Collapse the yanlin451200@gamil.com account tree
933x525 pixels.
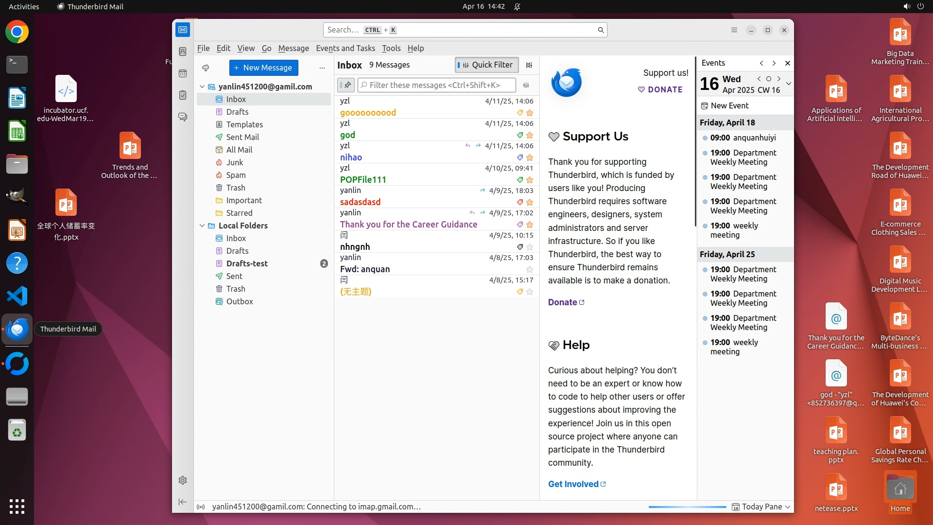(x=202, y=87)
